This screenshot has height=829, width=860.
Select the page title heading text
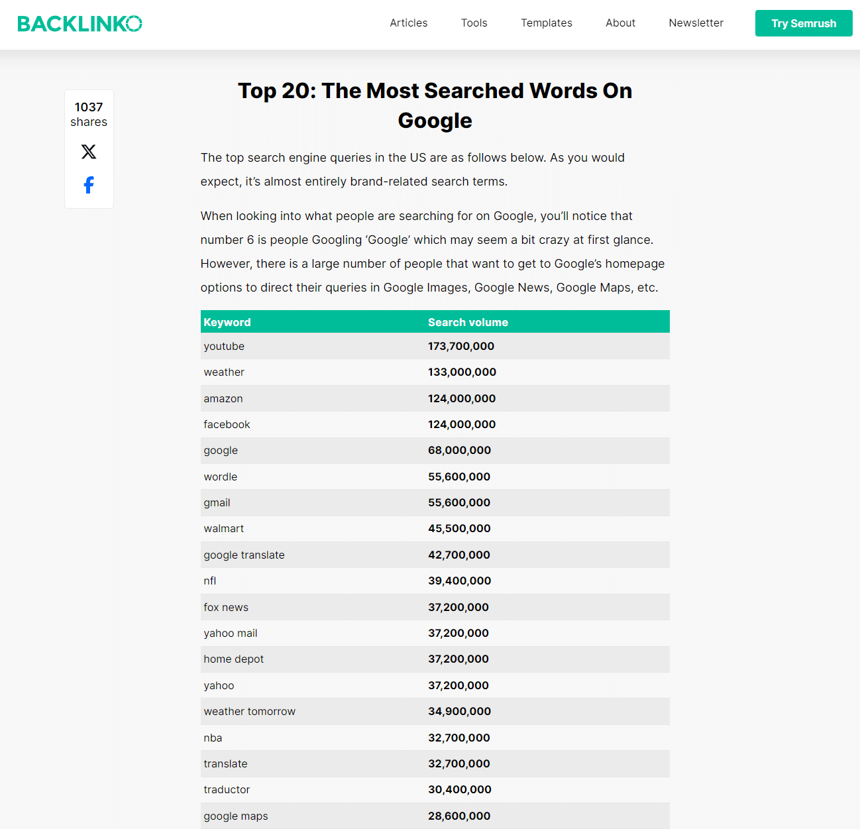point(435,105)
